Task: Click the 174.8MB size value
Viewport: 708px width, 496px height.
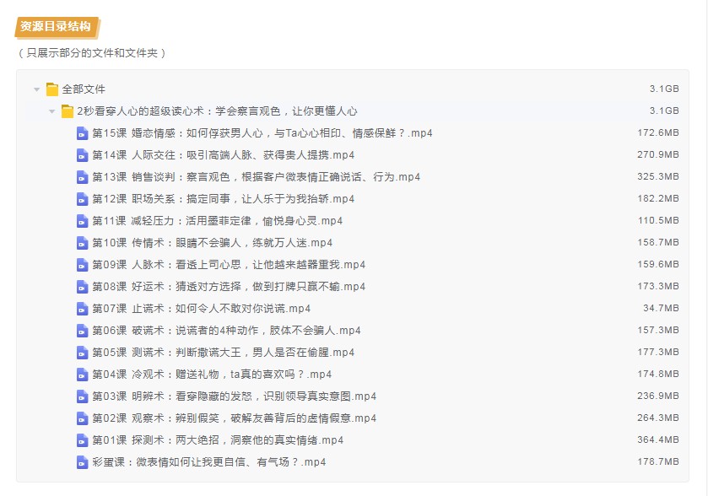Action: [x=658, y=375]
